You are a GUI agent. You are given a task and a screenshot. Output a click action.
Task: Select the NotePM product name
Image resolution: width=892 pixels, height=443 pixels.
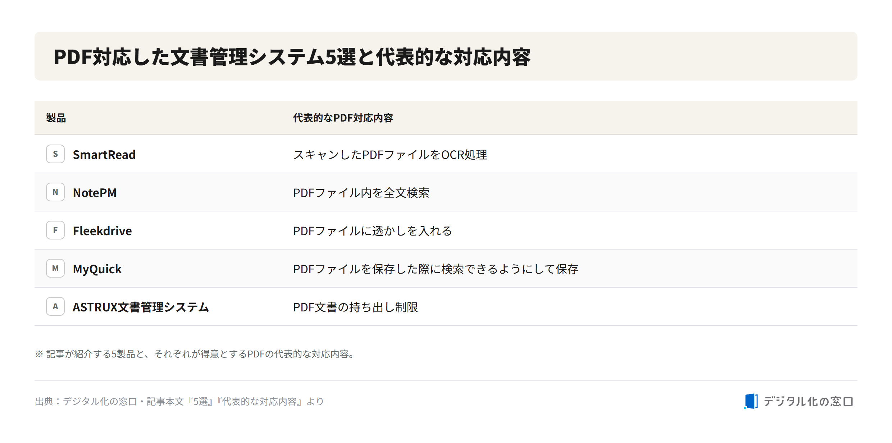point(95,193)
